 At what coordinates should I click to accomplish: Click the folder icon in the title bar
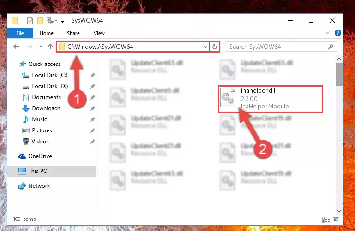[x=15, y=20]
